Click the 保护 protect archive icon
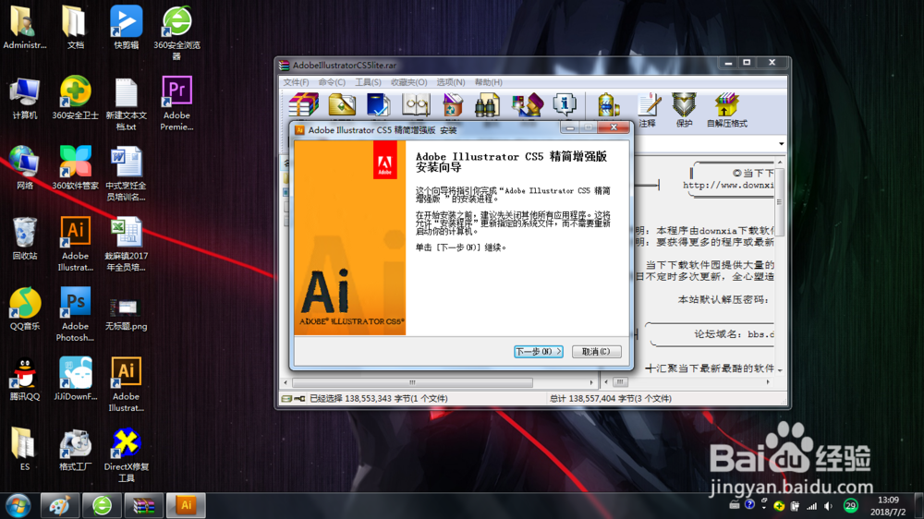The height and width of the screenshot is (519, 924). [684, 110]
